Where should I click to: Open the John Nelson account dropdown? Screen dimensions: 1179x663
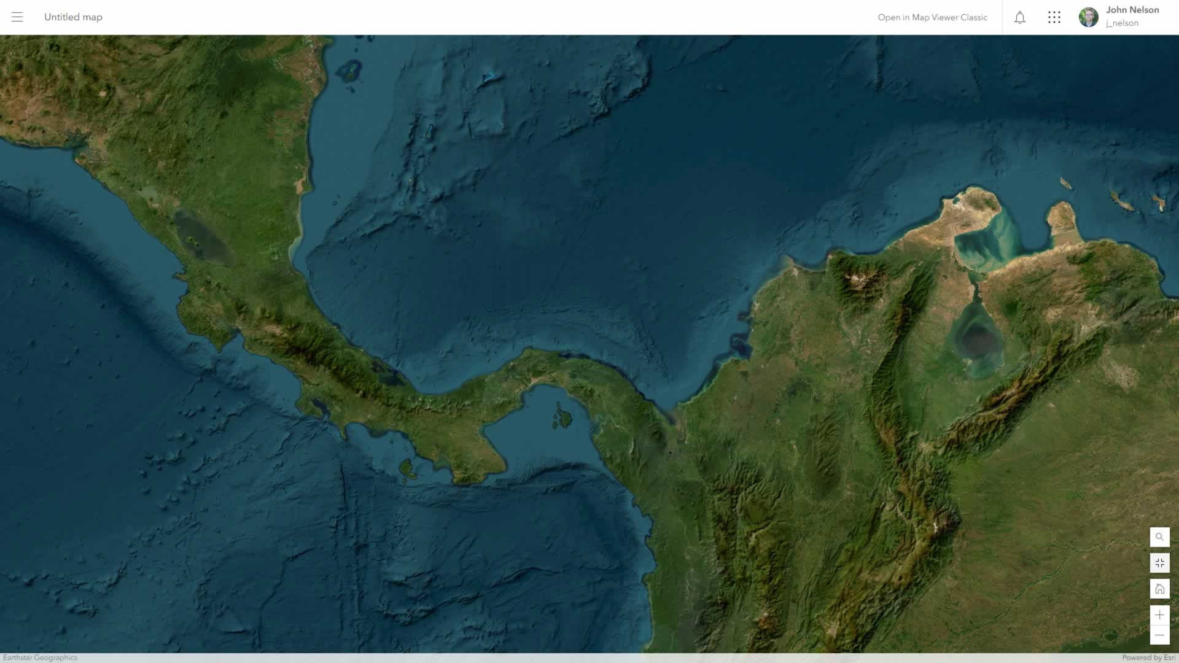(1132, 10)
